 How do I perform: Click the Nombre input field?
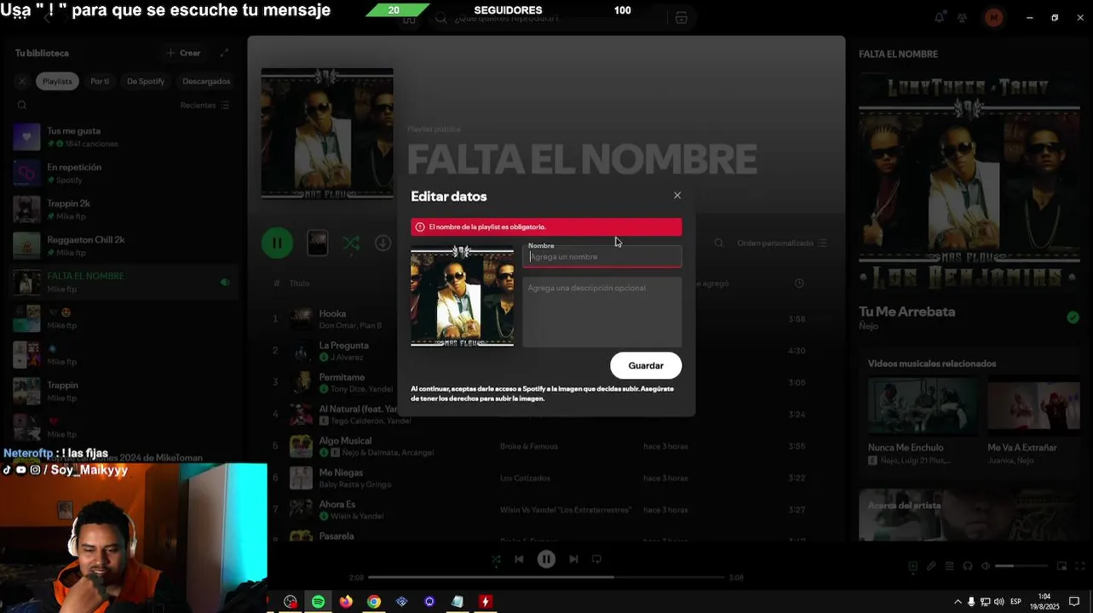[x=601, y=257]
